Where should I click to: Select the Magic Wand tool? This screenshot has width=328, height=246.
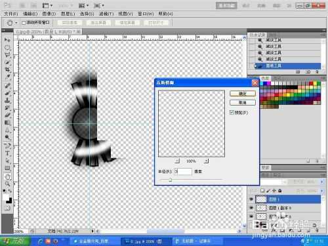click(x=7, y=62)
